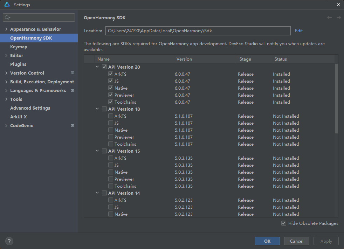Screen dimensions: 344x249
Task: Collapse the API Version 15 group
Action: [97, 151]
